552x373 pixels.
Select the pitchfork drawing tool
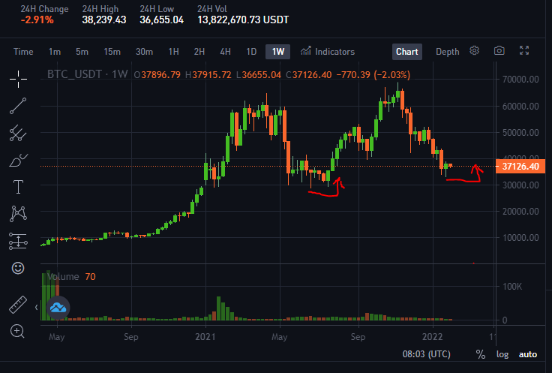pos(18,133)
